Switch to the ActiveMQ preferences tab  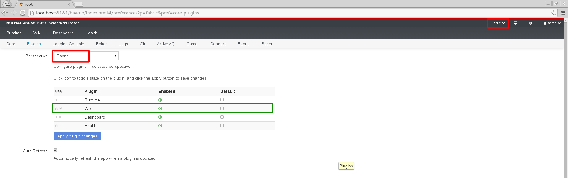click(x=166, y=44)
